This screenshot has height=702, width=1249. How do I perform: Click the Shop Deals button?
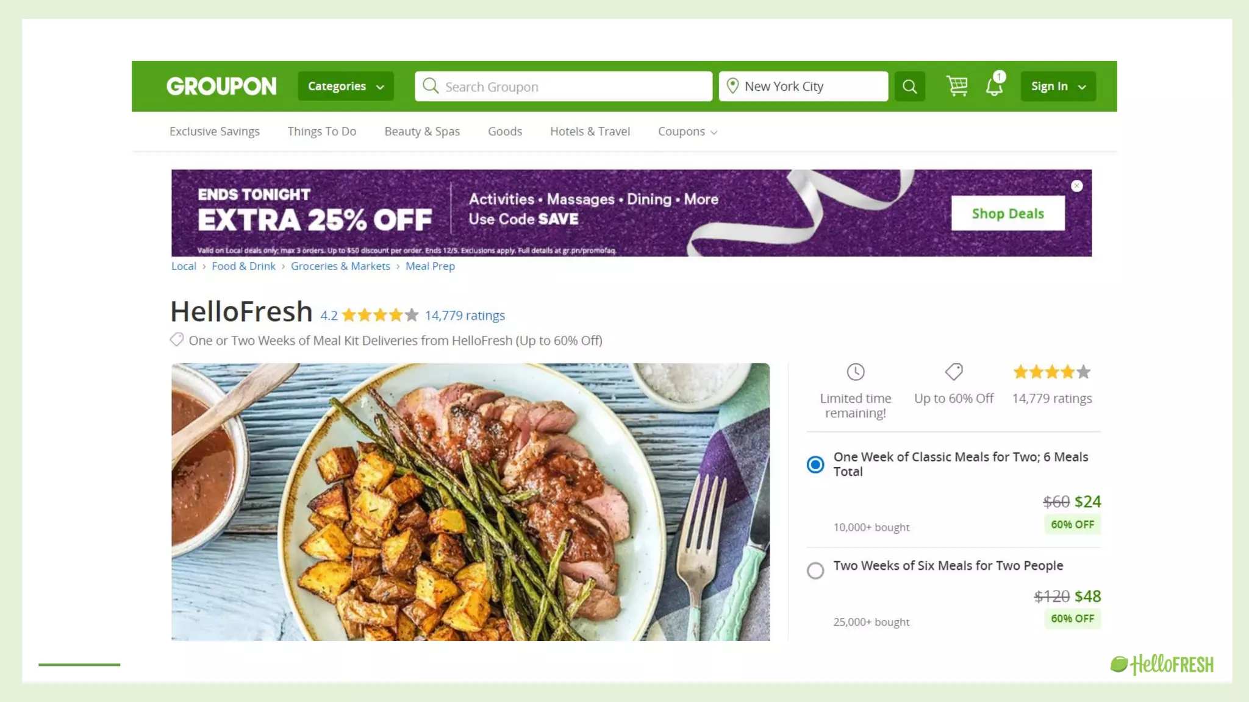click(1008, 213)
